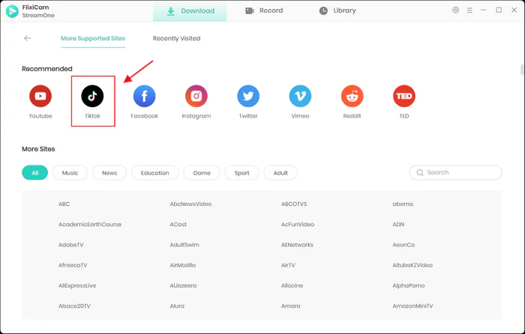Open the hamburger menu in title bar

tap(470, 10)
